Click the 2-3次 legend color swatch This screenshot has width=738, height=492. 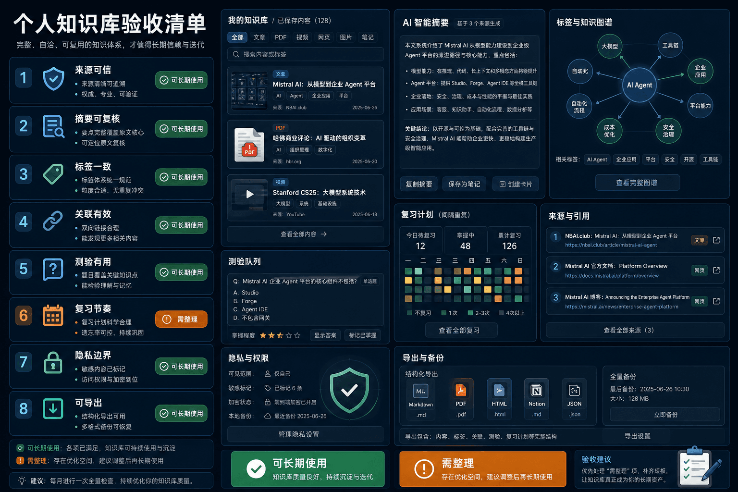tap(470, 313)
